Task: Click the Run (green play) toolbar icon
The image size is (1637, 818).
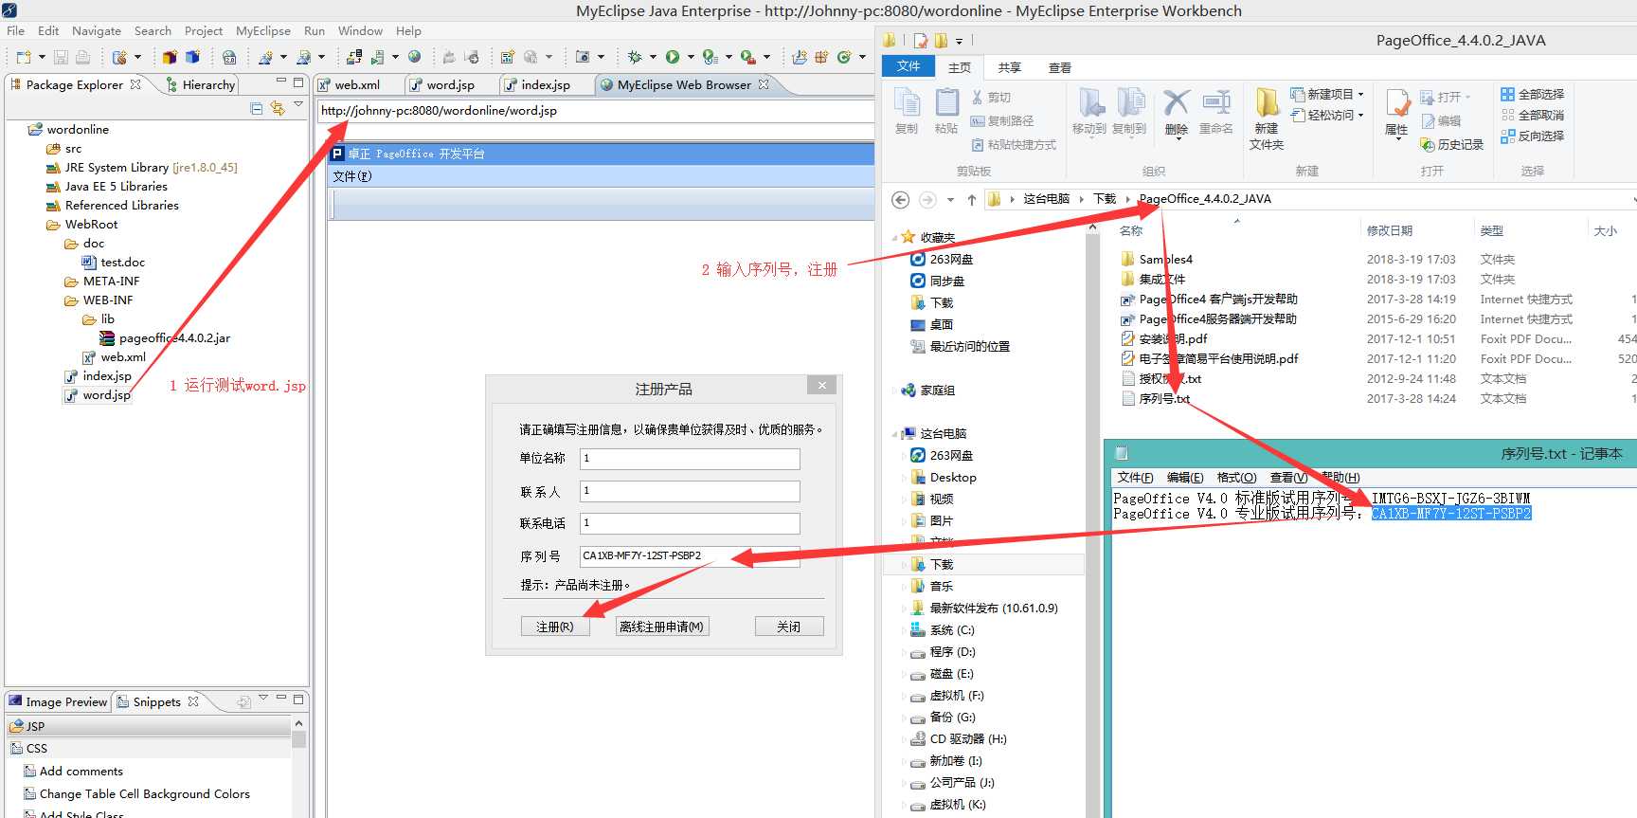Action: click(673, 57)
